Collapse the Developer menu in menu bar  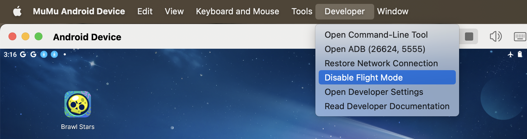[x=344, y=12]
